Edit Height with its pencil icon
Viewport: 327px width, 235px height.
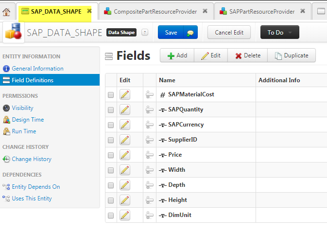click(125, 200)
